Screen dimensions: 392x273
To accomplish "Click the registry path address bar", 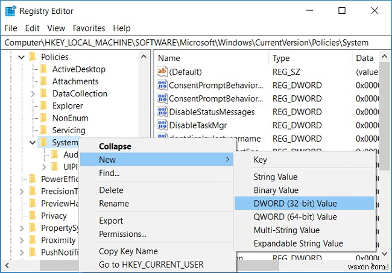I will point(193,43).
